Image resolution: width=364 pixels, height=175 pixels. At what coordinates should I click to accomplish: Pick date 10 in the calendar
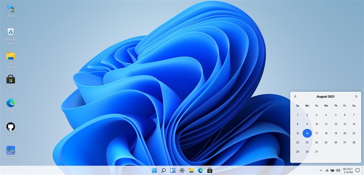pos(316,124)
